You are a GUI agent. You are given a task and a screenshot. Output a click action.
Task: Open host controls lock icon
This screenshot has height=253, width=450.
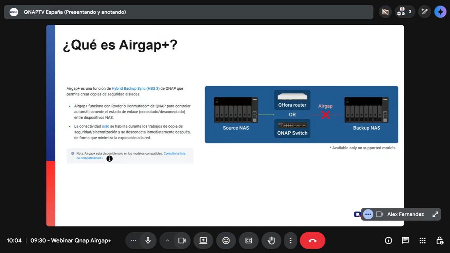click(439, 240)
